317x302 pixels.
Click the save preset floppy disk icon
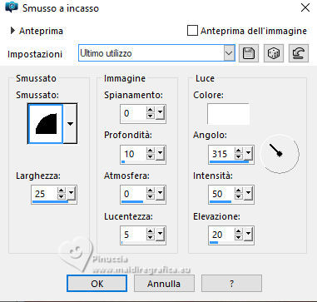(x=249, y=53)
